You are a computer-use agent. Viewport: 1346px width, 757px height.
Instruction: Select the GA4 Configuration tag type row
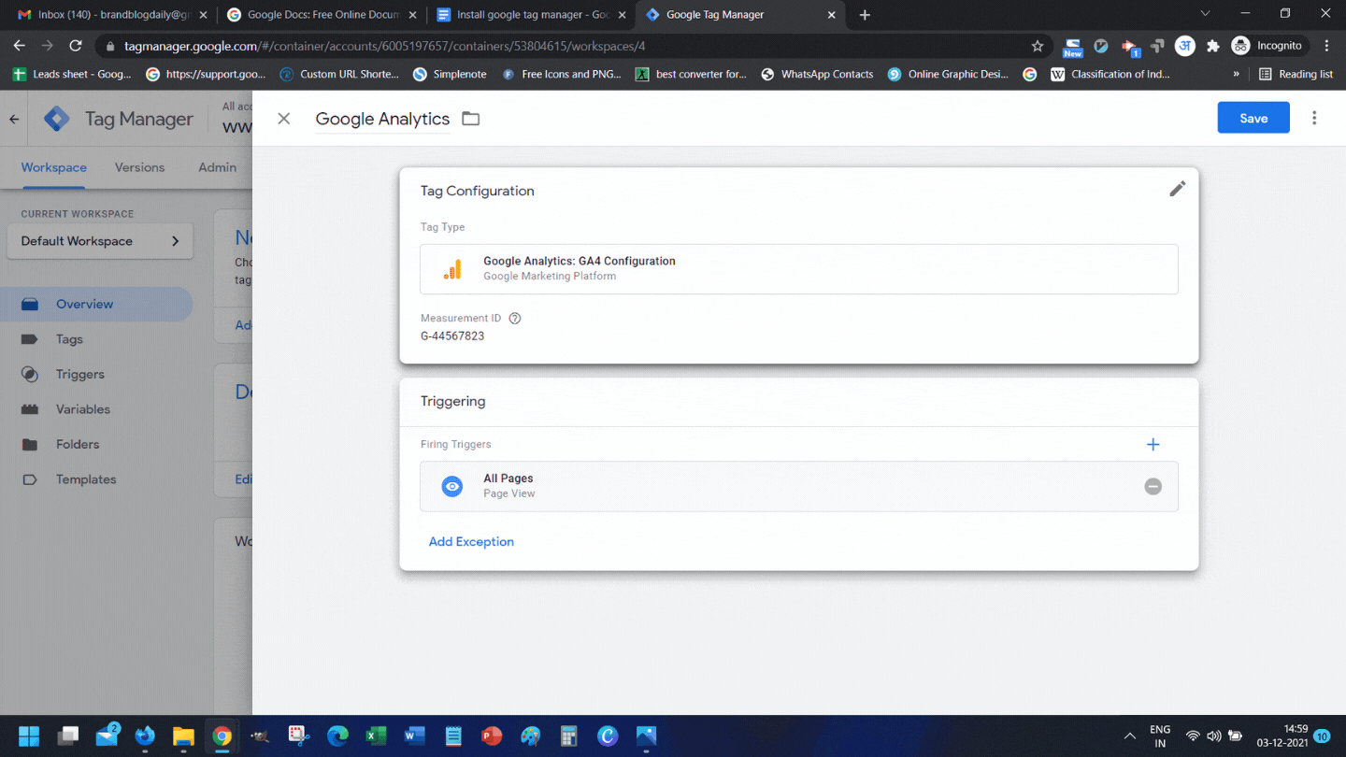coord(799,269)
